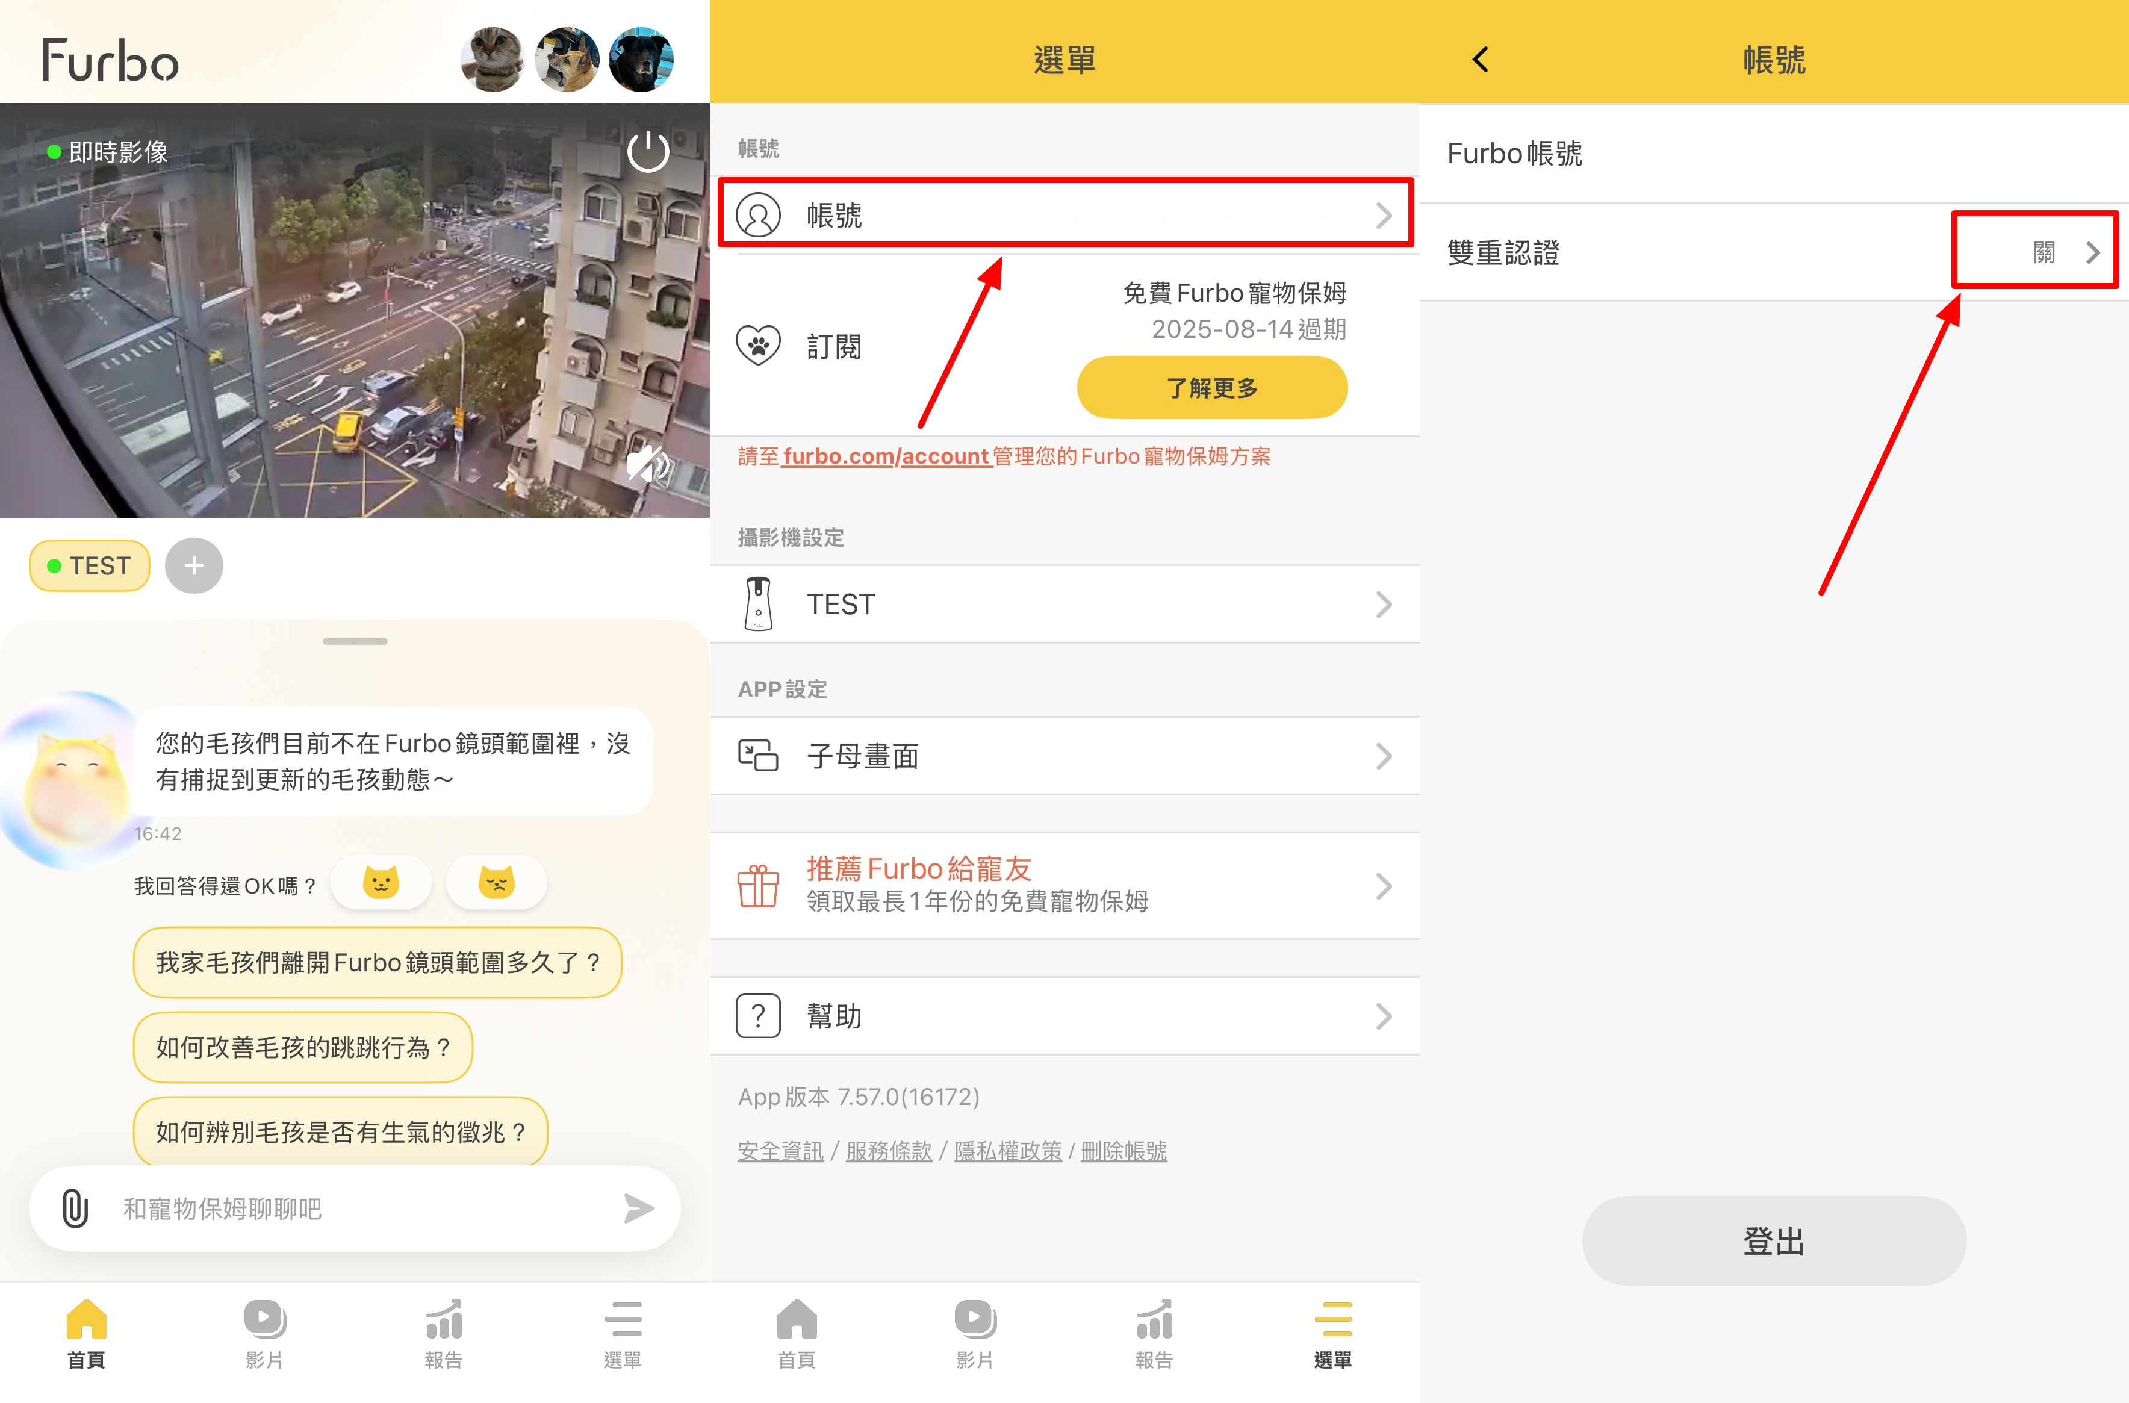The image size is (2129, 1403).
Task: Tap the back arrow in 帳號 header
Action: tap(1481, 60)
